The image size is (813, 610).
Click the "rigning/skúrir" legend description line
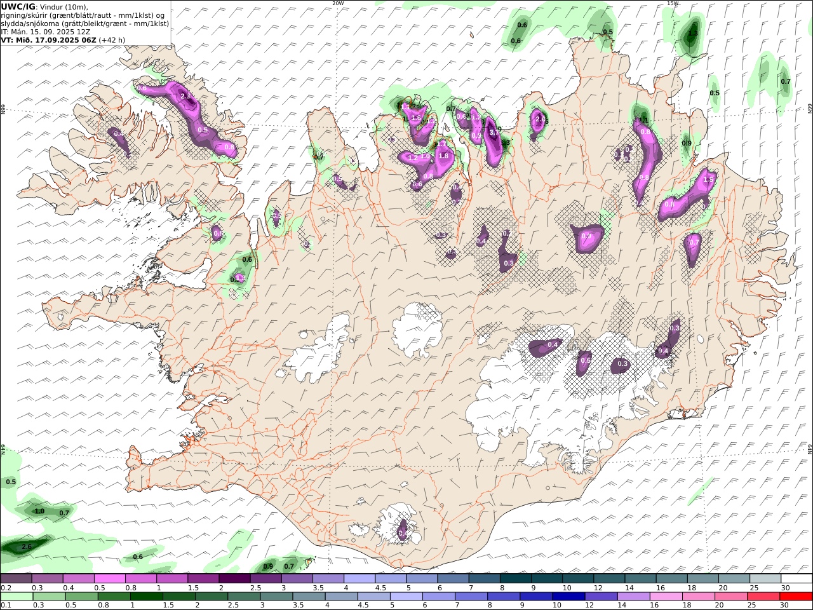click(83, 15)
